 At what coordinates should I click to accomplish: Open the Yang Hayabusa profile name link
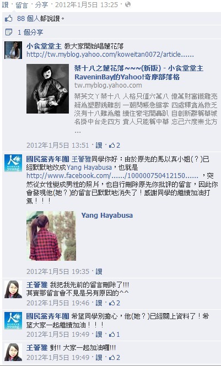pos(107,215)
